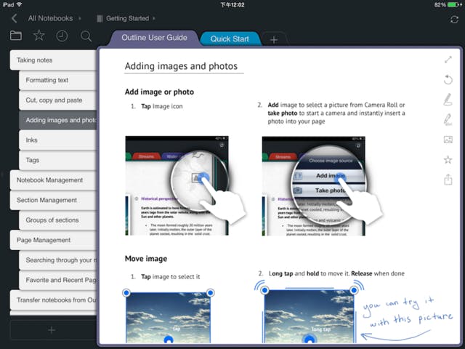Go back using the top-left chevron
The width and height of the screenshot is (465, 349).
coord(14,18)
